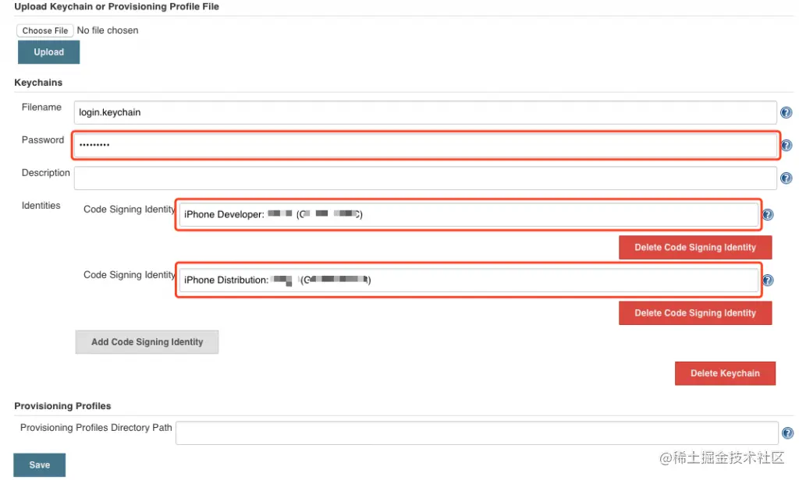The image size is (799, 480).
Task: Click the Delete Keychain button
Action: pos(725,373)
